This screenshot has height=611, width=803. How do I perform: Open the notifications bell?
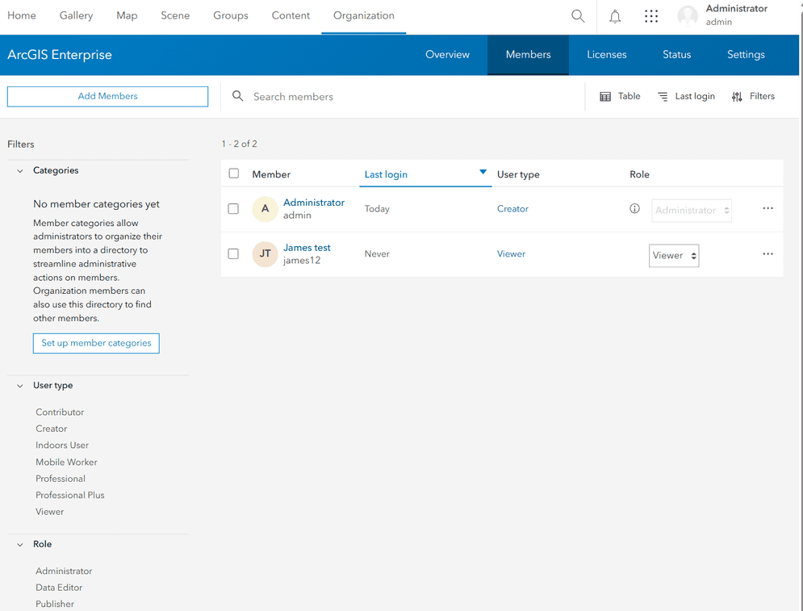[x=615, y=16]
